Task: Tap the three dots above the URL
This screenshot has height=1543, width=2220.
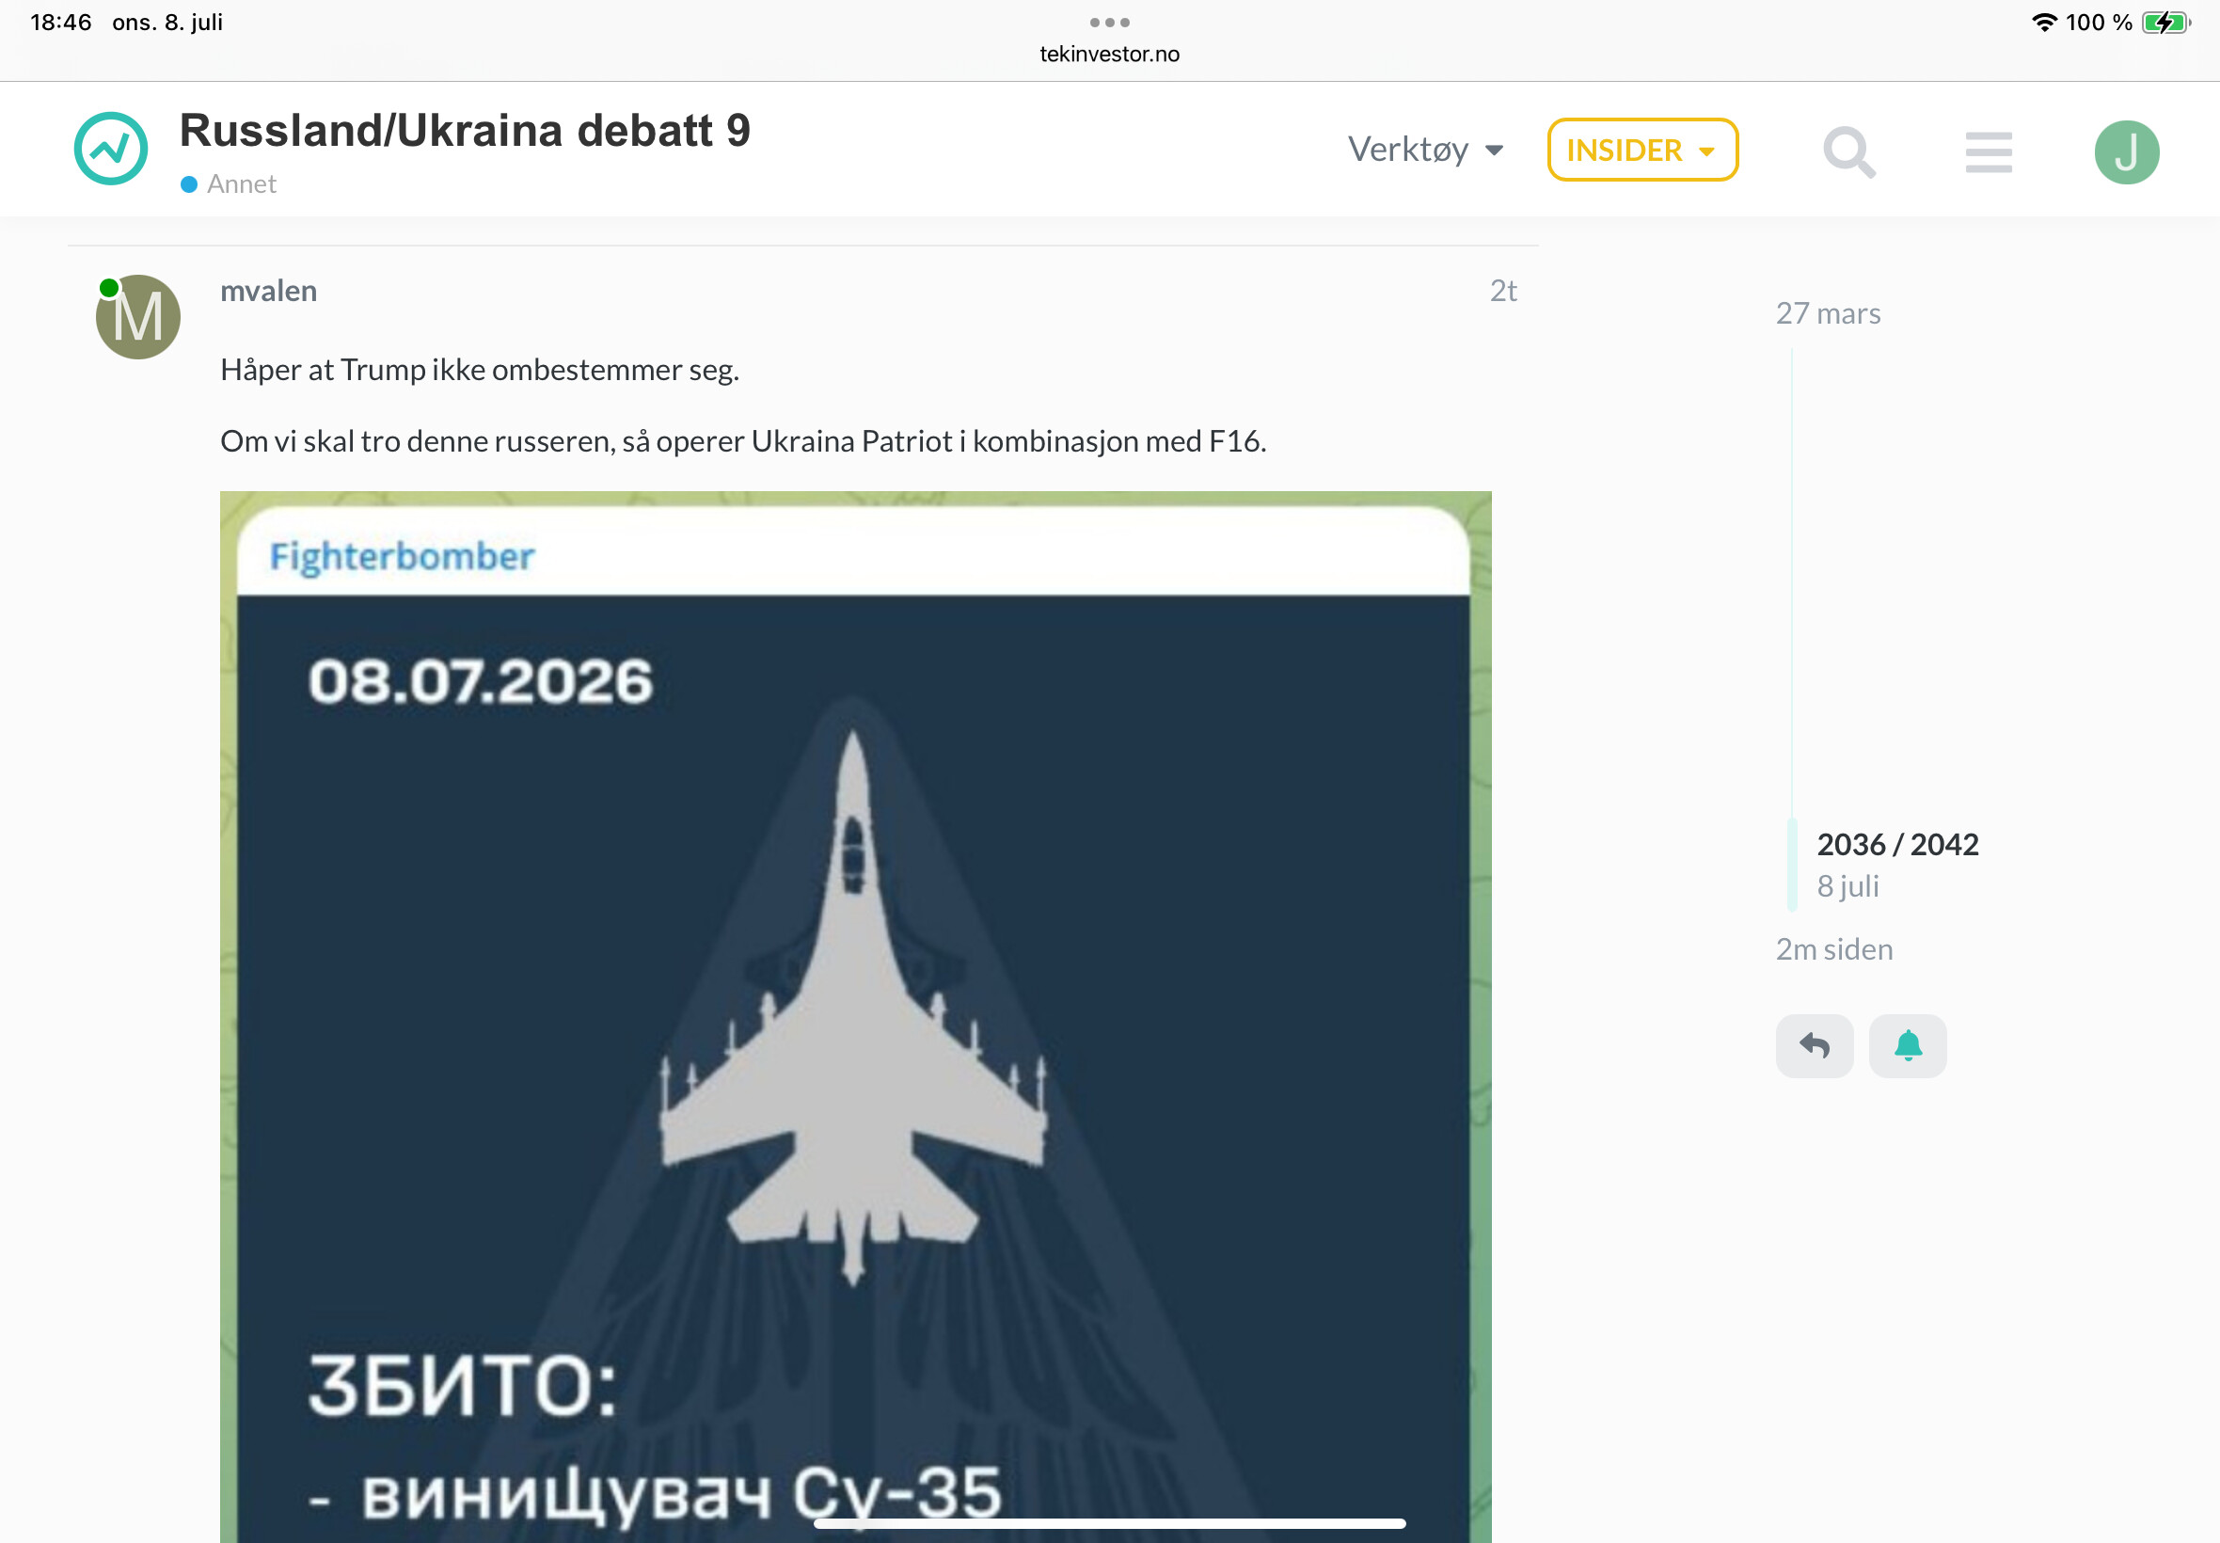Action: click(1109, 23)
